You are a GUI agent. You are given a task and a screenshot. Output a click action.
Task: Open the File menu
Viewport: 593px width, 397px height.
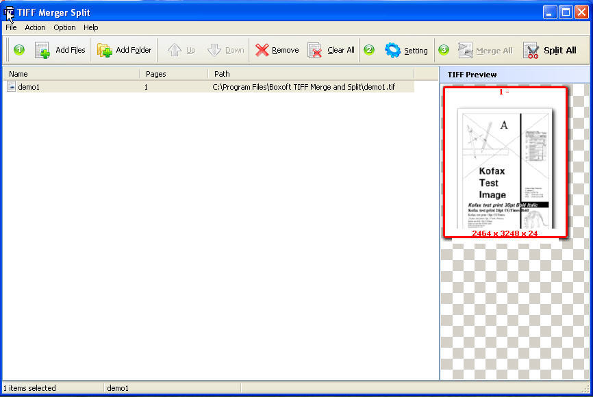[11, 27]
